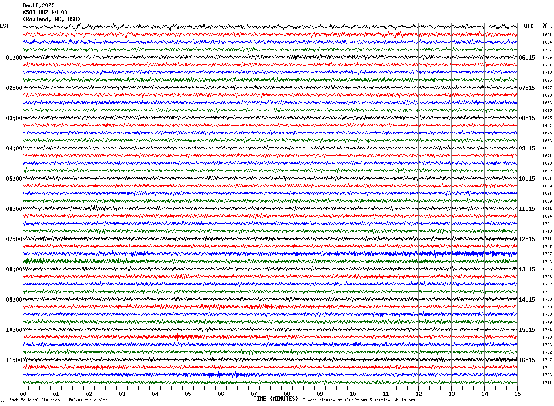This screenshot has height=406, width=554.
Task: Select the 03:00 EST row label
Action: 14,118
